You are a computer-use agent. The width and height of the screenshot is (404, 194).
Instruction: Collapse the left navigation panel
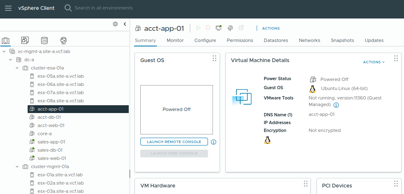(x=125, y=24)
